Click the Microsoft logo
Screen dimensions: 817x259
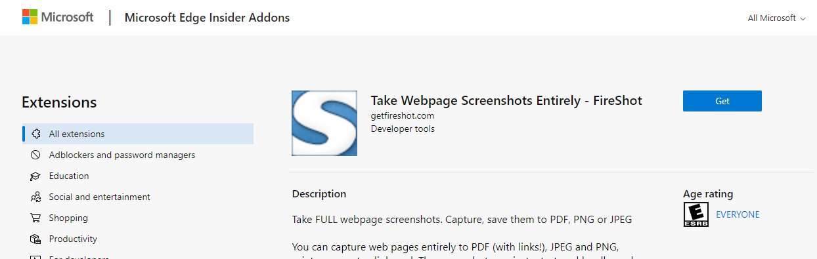pyautogui.click(x=58, y=18)
